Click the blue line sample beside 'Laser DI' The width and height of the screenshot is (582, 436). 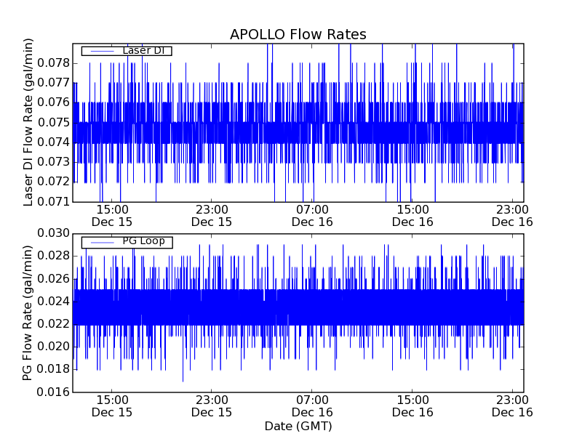[103, 51]
